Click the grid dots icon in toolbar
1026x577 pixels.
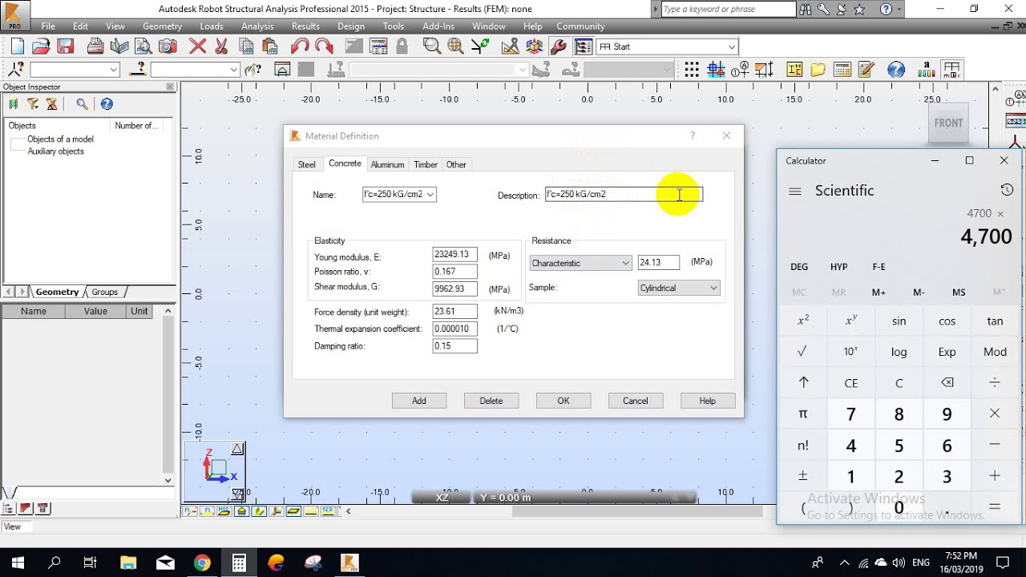tap(691, 70)
